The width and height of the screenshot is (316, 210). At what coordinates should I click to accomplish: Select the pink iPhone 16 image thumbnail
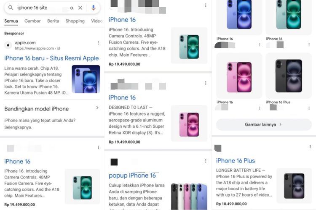point(239,76)
